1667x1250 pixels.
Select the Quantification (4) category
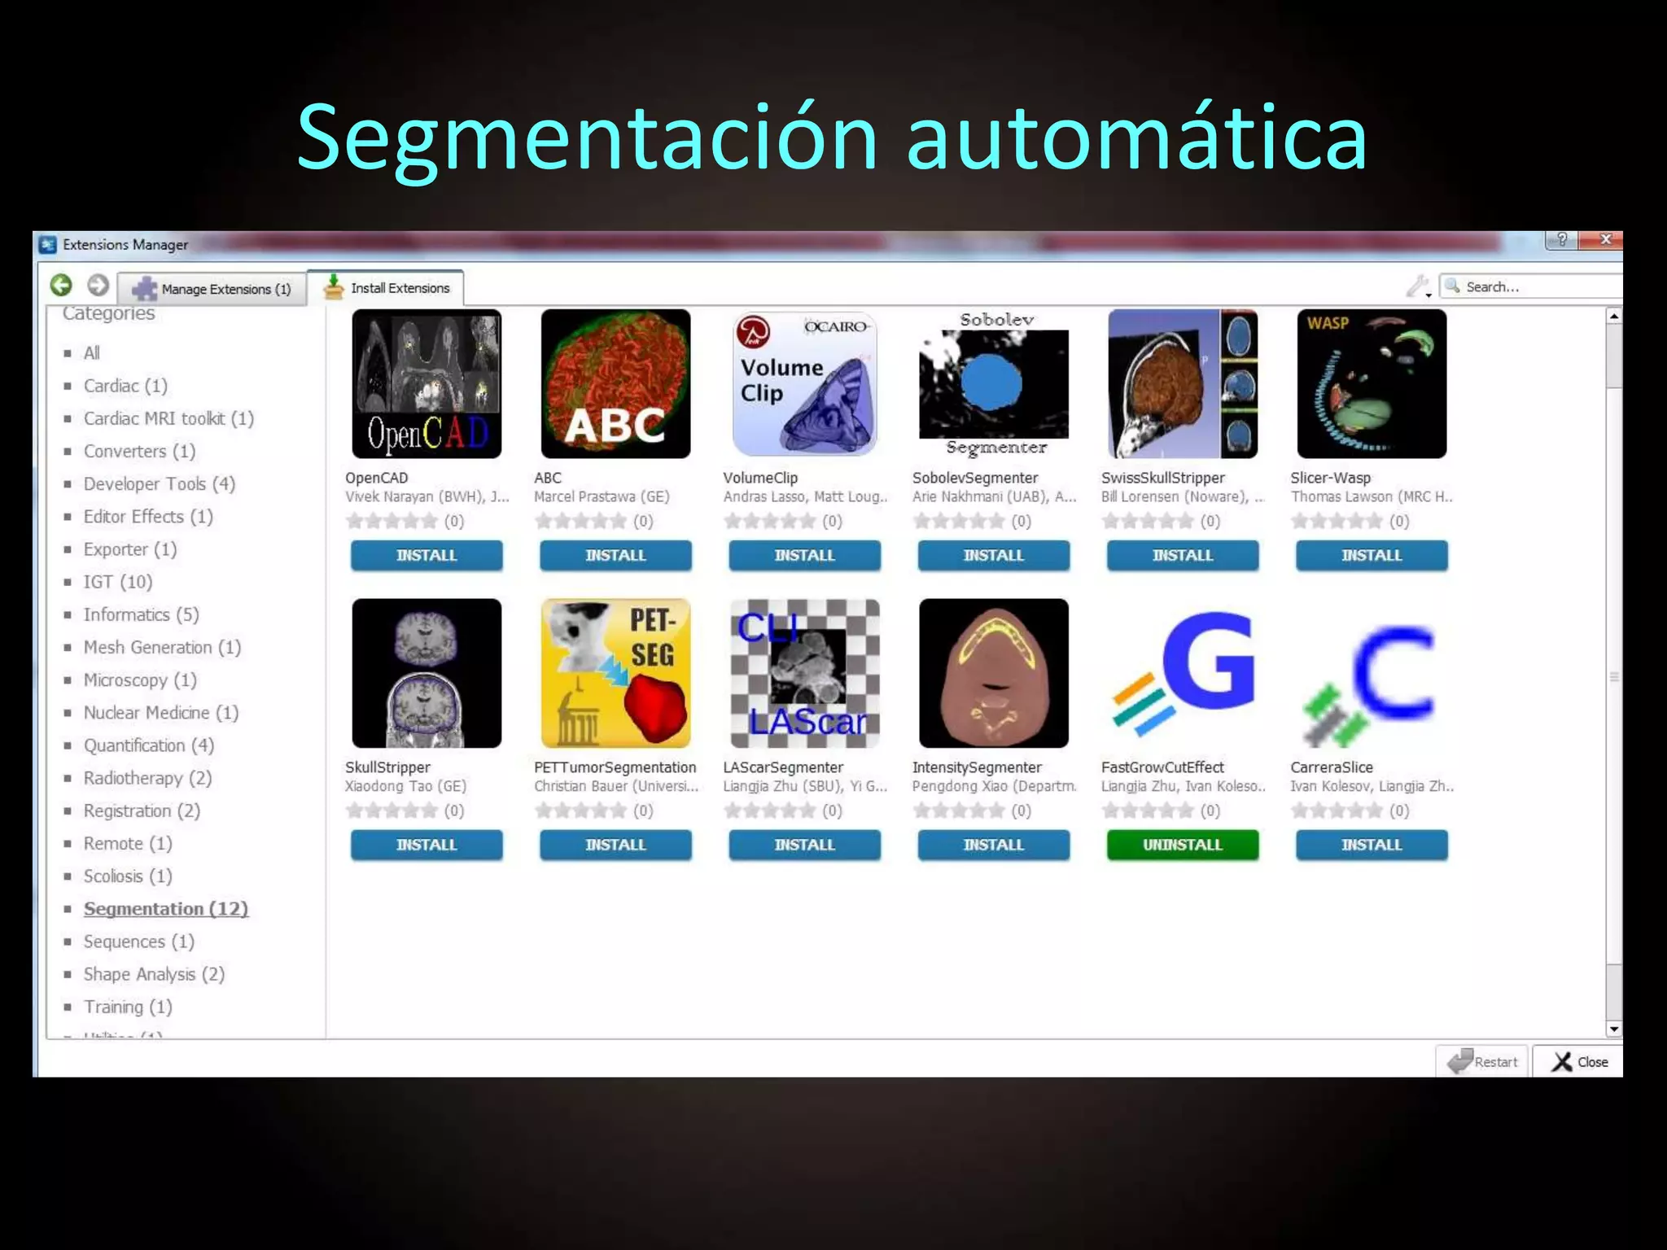click(x=148, y=745)
